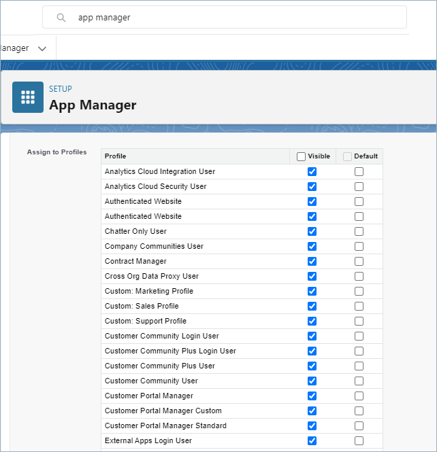This screenshot has height=452, width=437.
Task: Click the Custom: Marketing Profile name
Action: tap(149, 291)
